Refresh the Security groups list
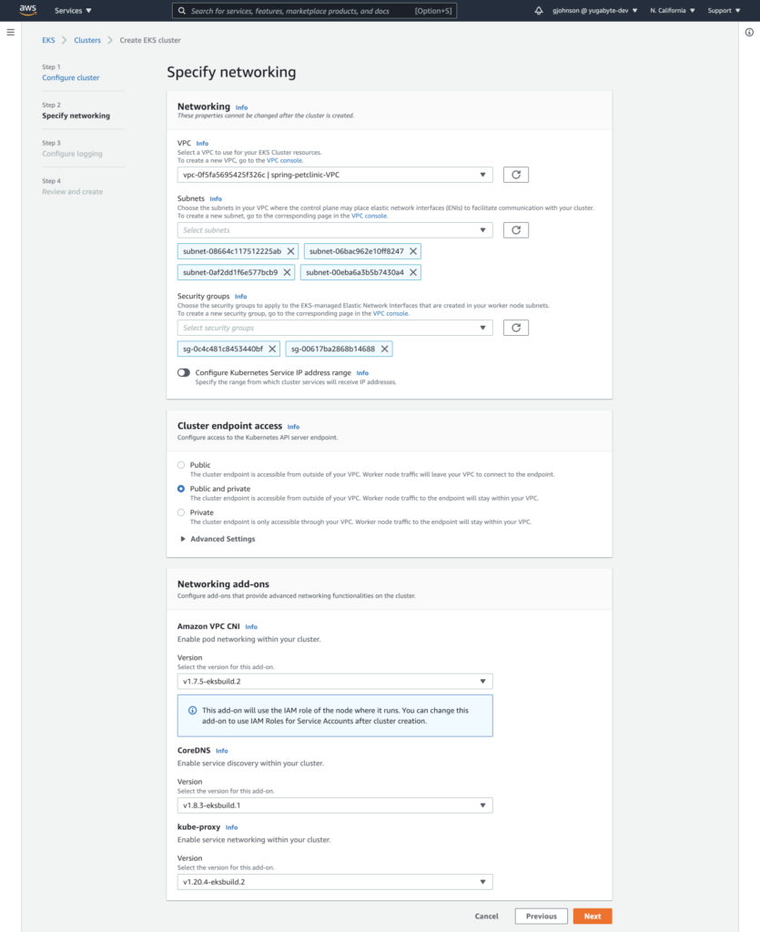This screenshot has height=932, width=760. 515,327
